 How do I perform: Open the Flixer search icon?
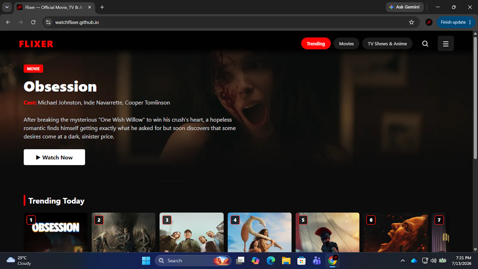[x=425, y=44]
